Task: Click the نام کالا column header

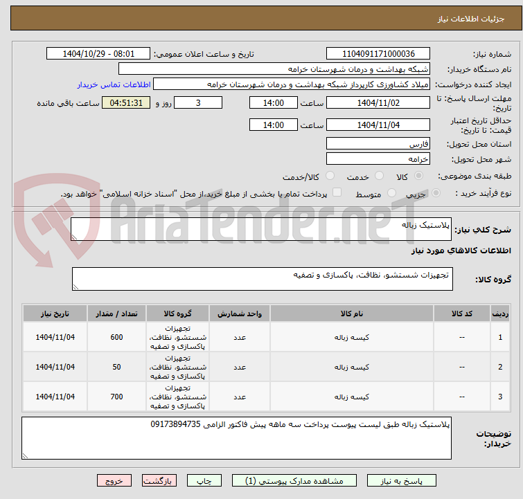Action: [352, 314]
